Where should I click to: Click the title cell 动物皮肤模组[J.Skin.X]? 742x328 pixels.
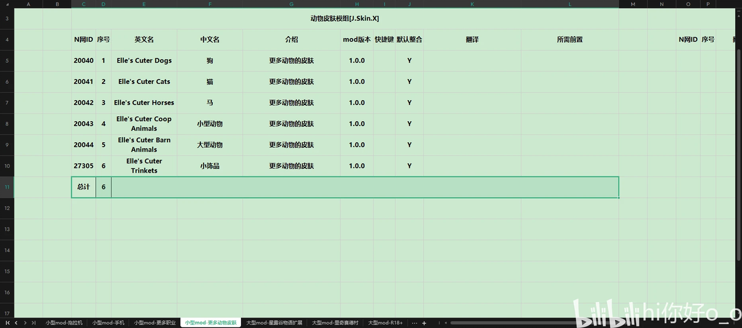point(345,19)
